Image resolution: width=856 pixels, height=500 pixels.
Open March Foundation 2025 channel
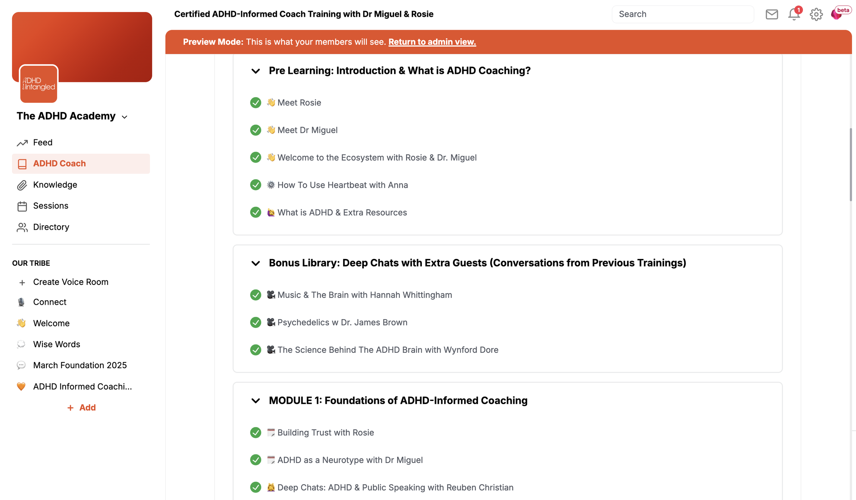pos(80,365)
